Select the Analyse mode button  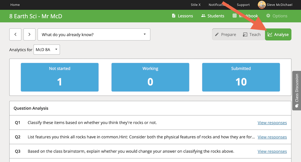(278, 35)
